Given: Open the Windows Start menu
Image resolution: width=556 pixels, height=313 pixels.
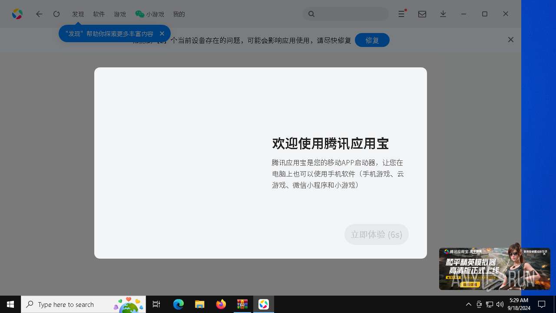Looking at the screenshot, I should [10, 304].
